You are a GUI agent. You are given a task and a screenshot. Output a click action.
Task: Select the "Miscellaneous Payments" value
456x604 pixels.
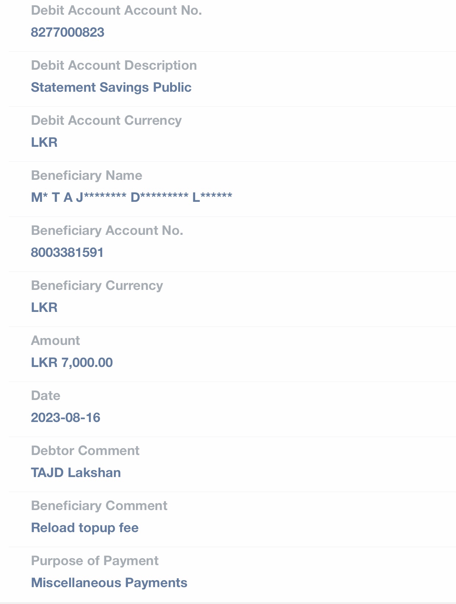109,583
